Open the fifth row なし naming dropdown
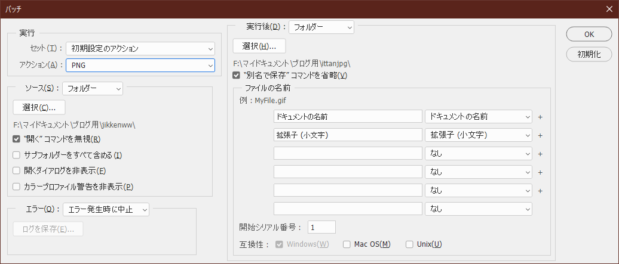 point(479,190)
